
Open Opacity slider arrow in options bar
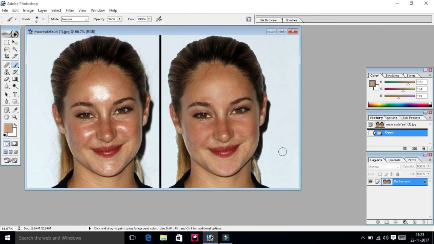click(x=120, y=19)
